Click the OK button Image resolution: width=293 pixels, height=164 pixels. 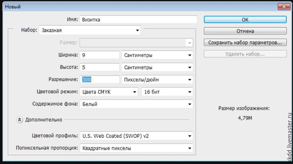click(x=245, y=20)
